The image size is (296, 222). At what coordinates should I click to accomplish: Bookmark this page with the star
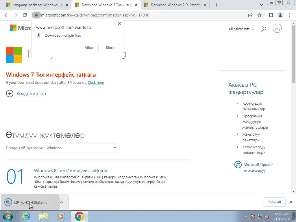pos(260,15)
